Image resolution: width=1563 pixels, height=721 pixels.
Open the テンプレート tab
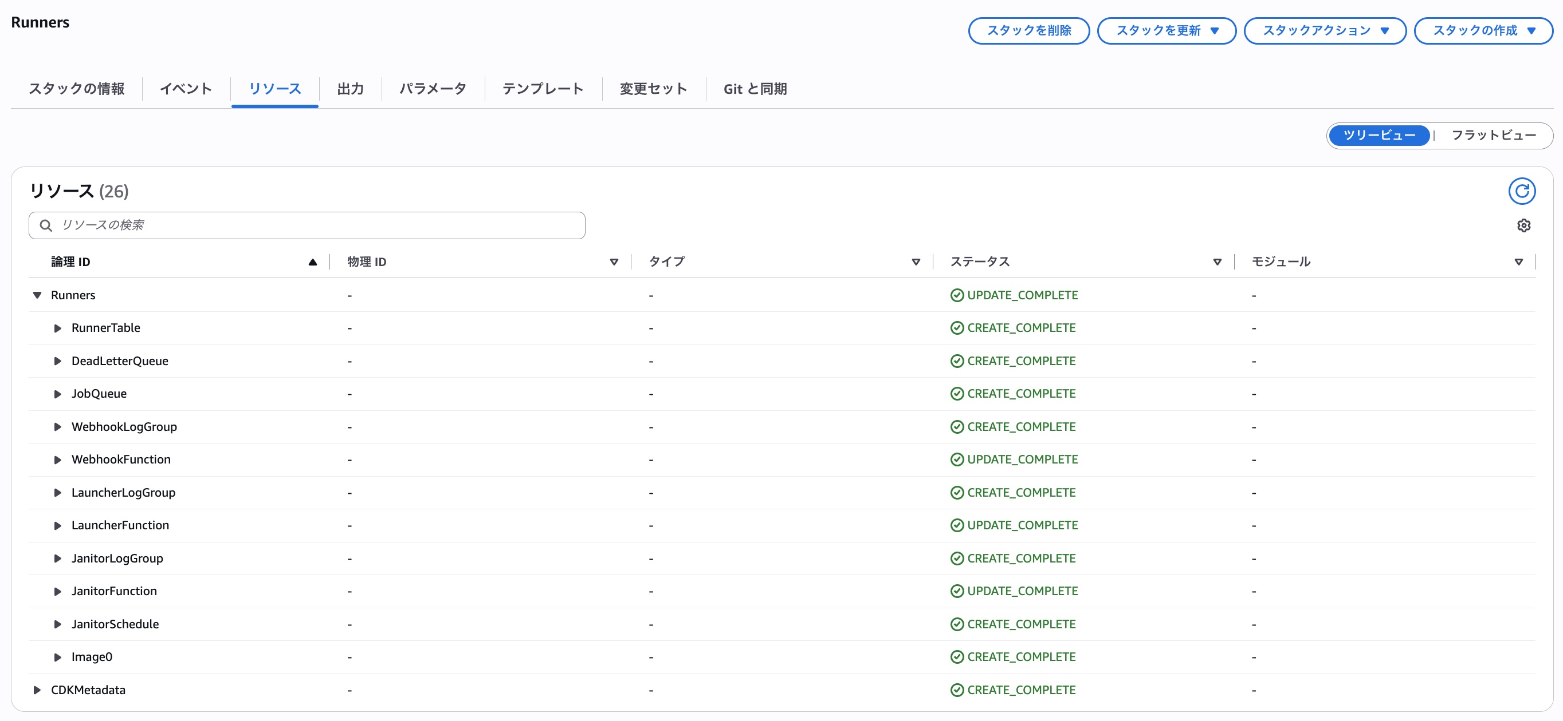543,89
